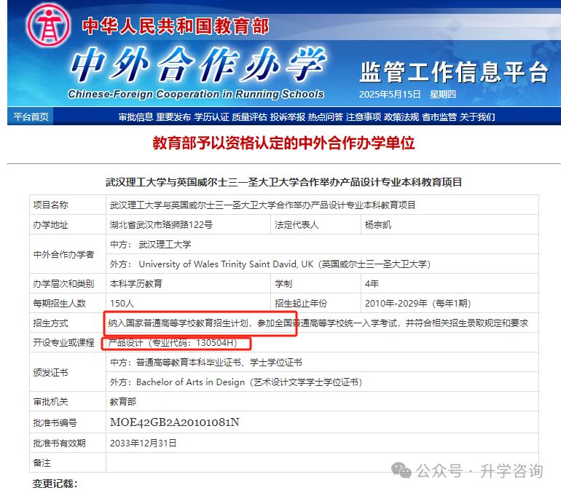This screenshot has height=493, width=561.
Task: Select 学历认证 in the navigation bar
Action: (211, 117)
